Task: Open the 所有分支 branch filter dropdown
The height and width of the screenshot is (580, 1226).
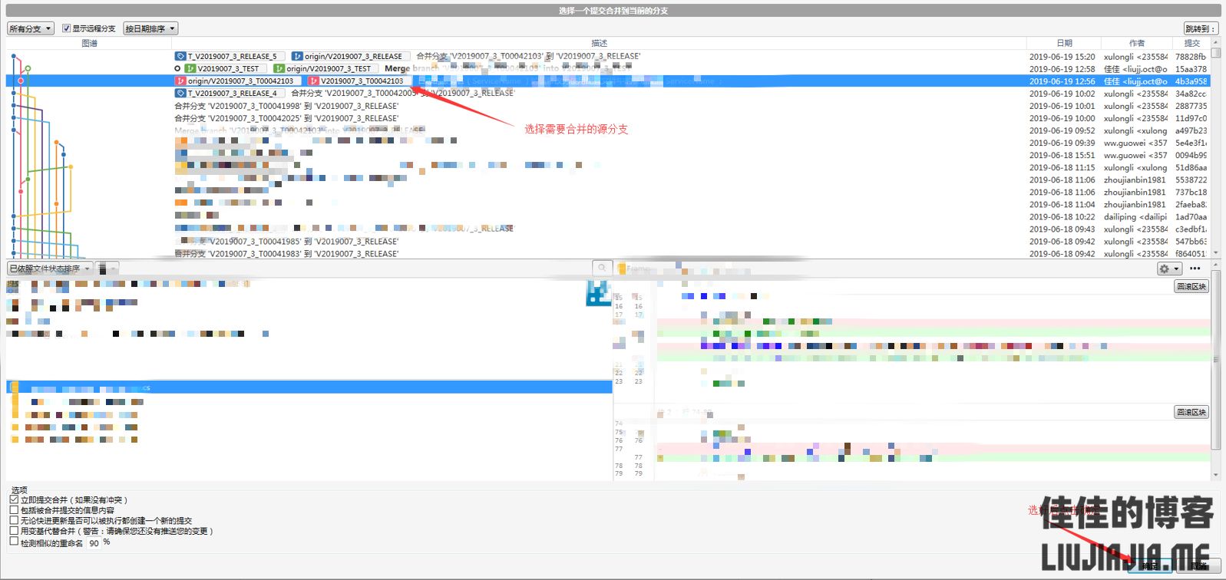Action: click(31, 28)
